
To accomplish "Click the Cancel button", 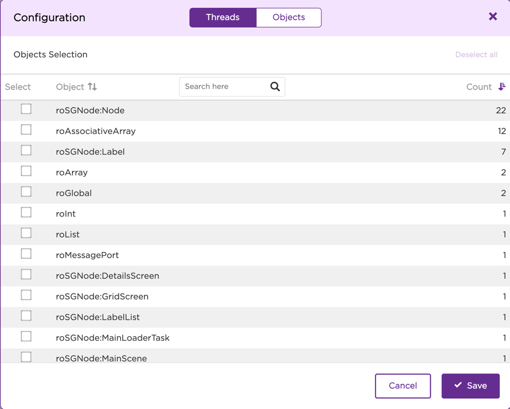I will tap(403, 386).
